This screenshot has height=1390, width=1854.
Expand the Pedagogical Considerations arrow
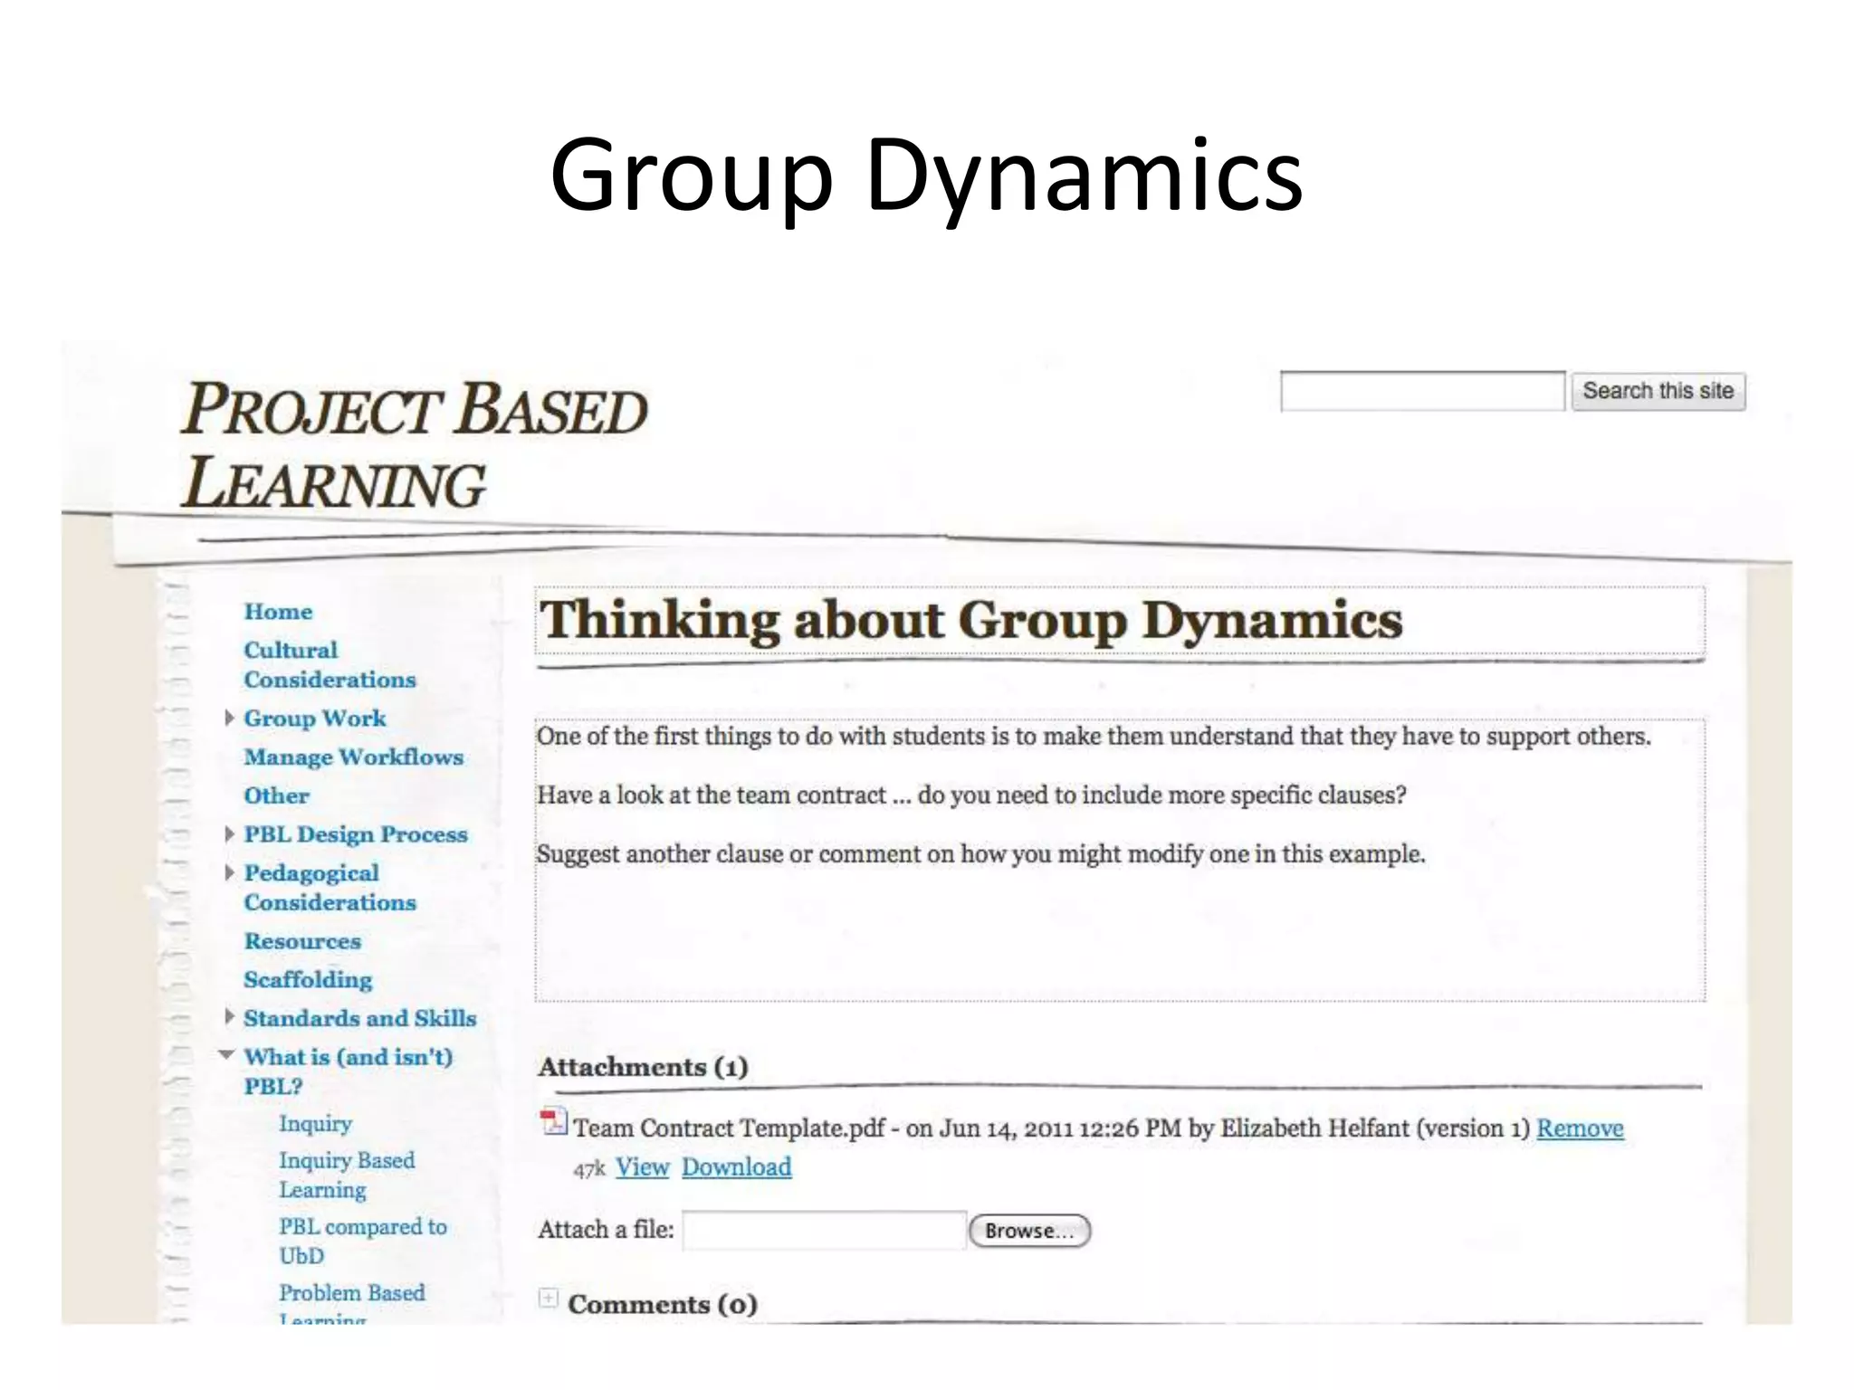pos(230,872)
